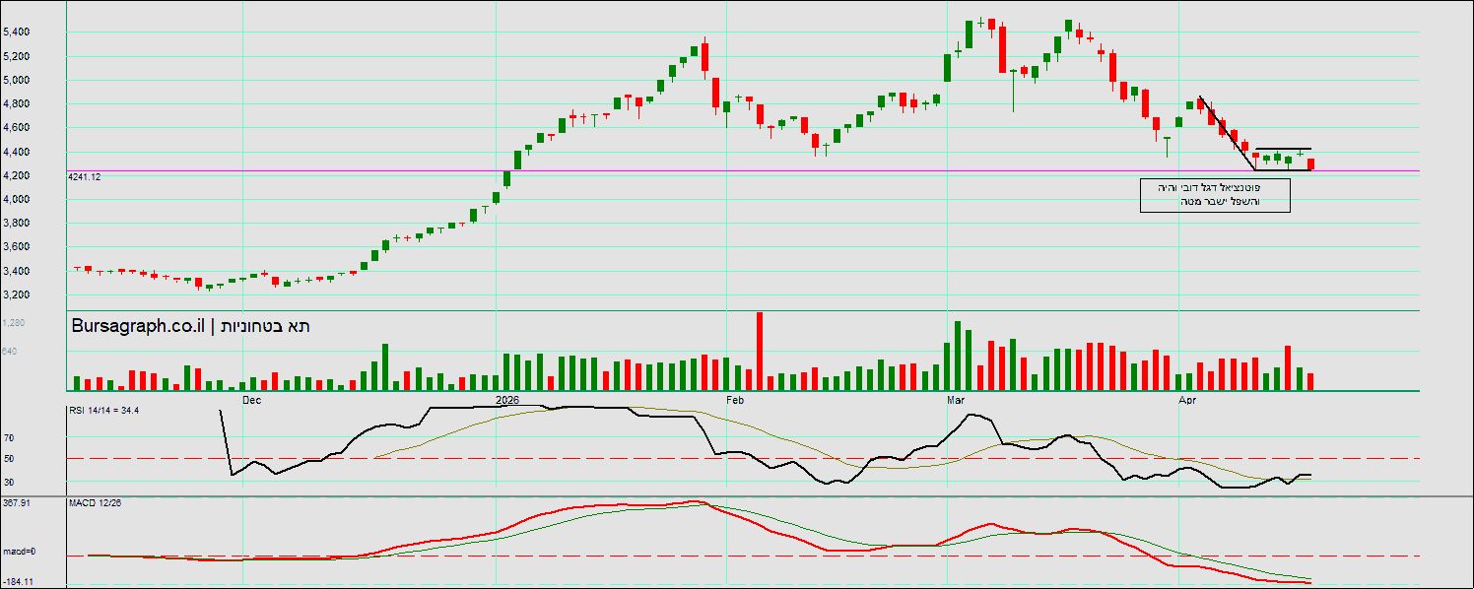This screenshot has height=589, width=1474.
Task: Click the Dec month label
Action: coord(252,400)
